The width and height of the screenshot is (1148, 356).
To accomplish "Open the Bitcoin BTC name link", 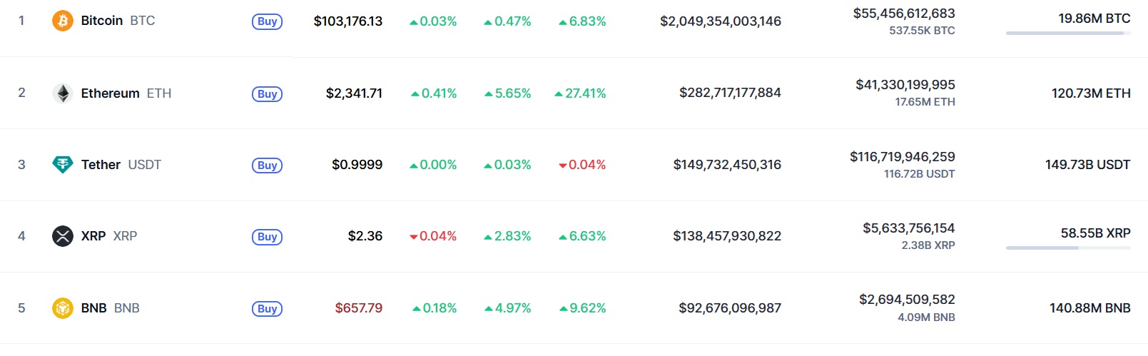I will point(118,21).
